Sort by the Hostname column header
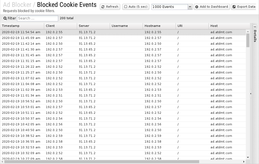The image size is (259, 164). pos(153,26)
